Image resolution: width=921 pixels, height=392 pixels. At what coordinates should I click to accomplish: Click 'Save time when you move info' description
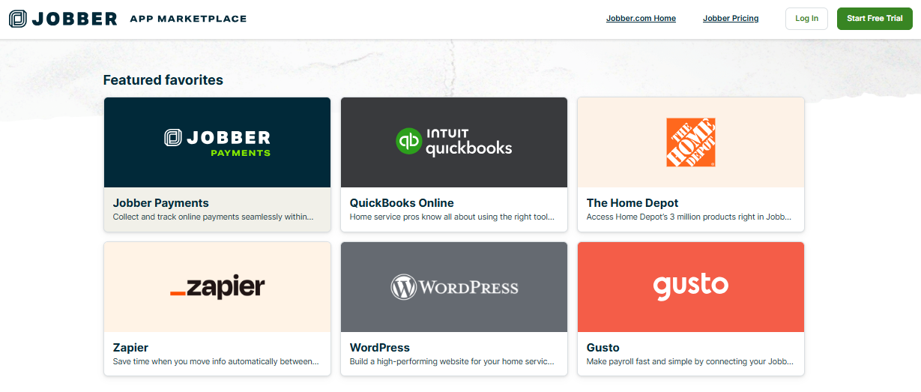point(216,362)
